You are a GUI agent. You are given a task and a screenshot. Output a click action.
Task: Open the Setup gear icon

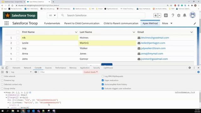(x=179, y=15)
